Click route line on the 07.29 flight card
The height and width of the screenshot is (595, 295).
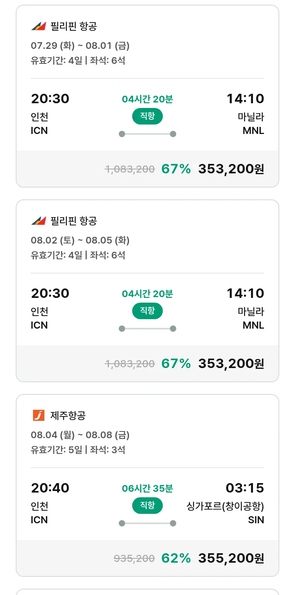pos(147,134)
